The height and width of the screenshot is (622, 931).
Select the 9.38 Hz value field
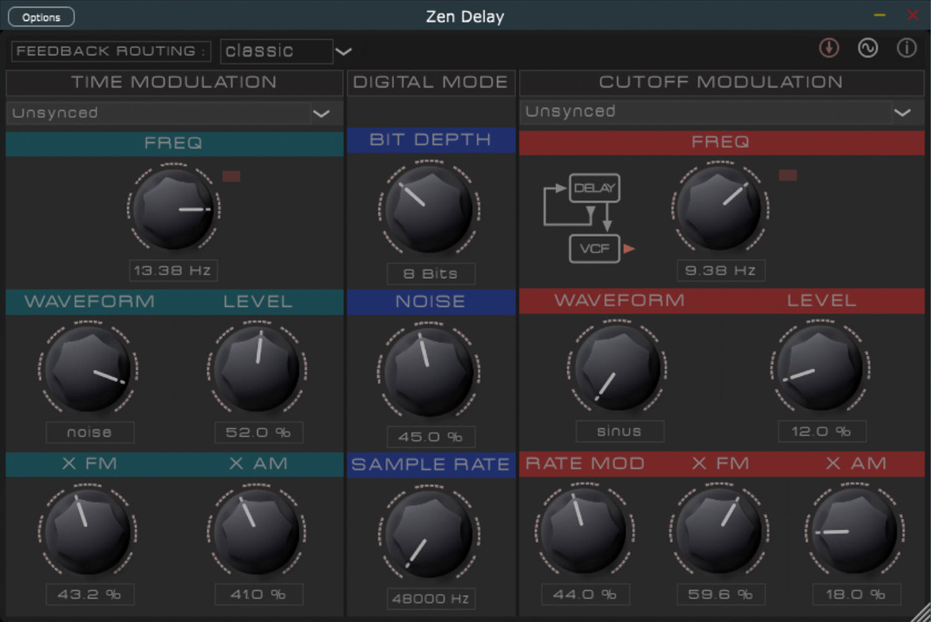(721, 270)
